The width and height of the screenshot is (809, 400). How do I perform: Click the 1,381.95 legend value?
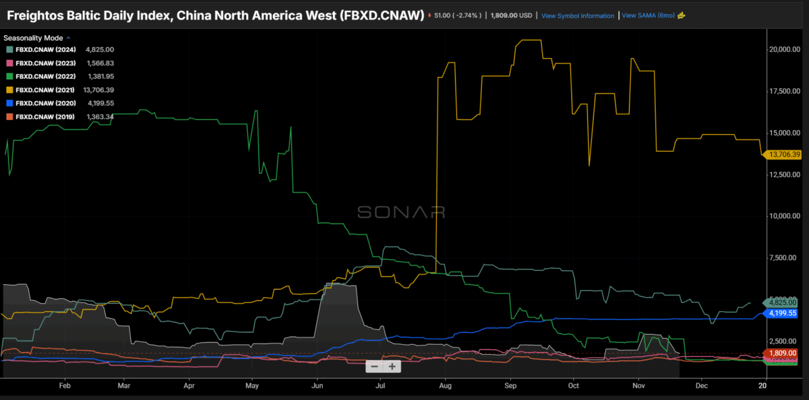pyautogui.click(x=100, y=76)
